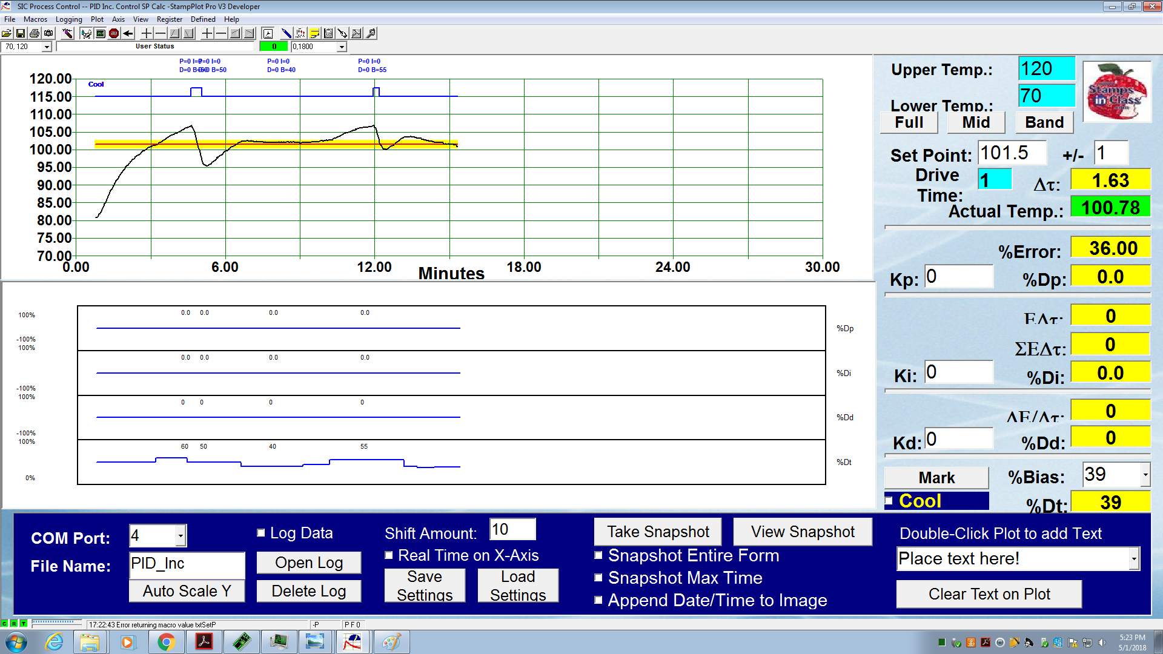Click the clear plot eraser icon
This screenshot has height=654, width=1163.
tap(68, 33)
